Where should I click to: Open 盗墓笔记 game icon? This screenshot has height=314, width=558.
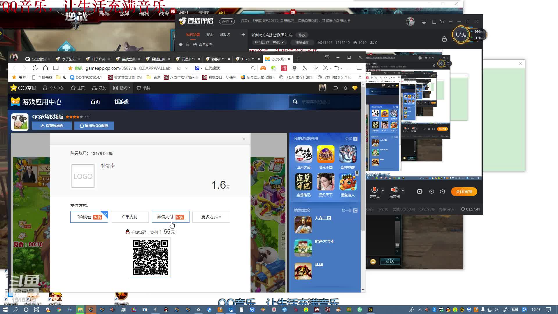click(x=303, y=182)
